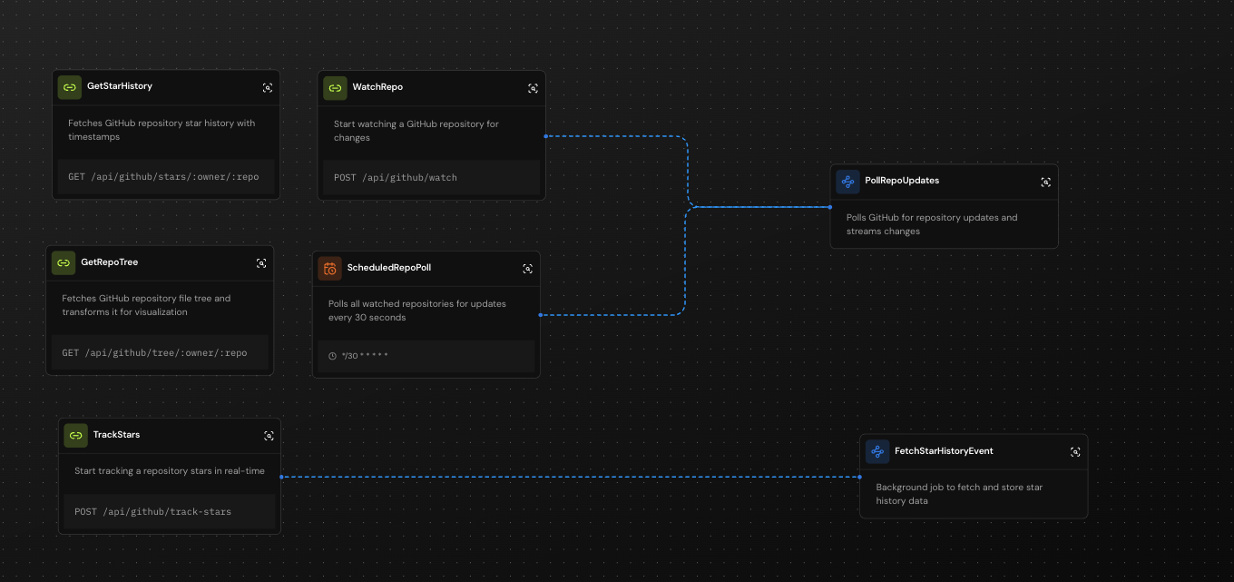Image resolution: width=1234 pixels, height=582 pixels.
Task: Click the POST /api/github/watch endpoint label
Action: [x=394, y=177]
